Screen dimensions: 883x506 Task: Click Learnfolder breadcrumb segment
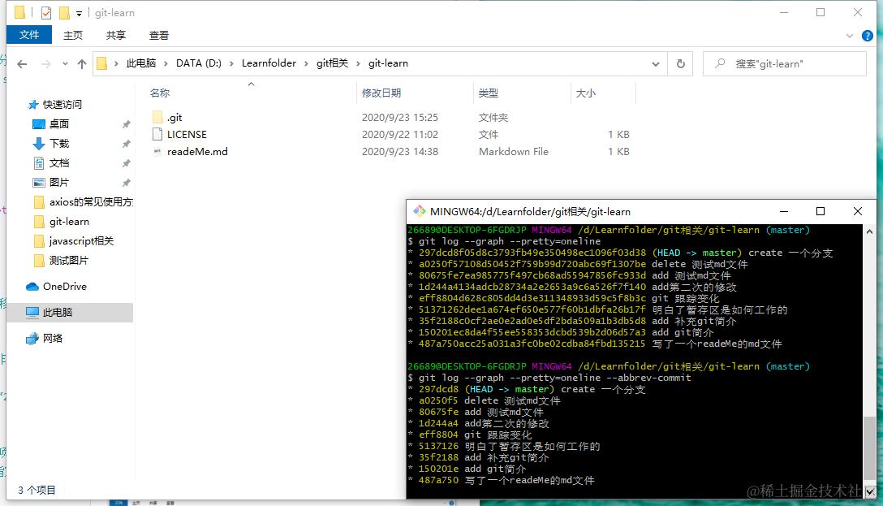269,63
